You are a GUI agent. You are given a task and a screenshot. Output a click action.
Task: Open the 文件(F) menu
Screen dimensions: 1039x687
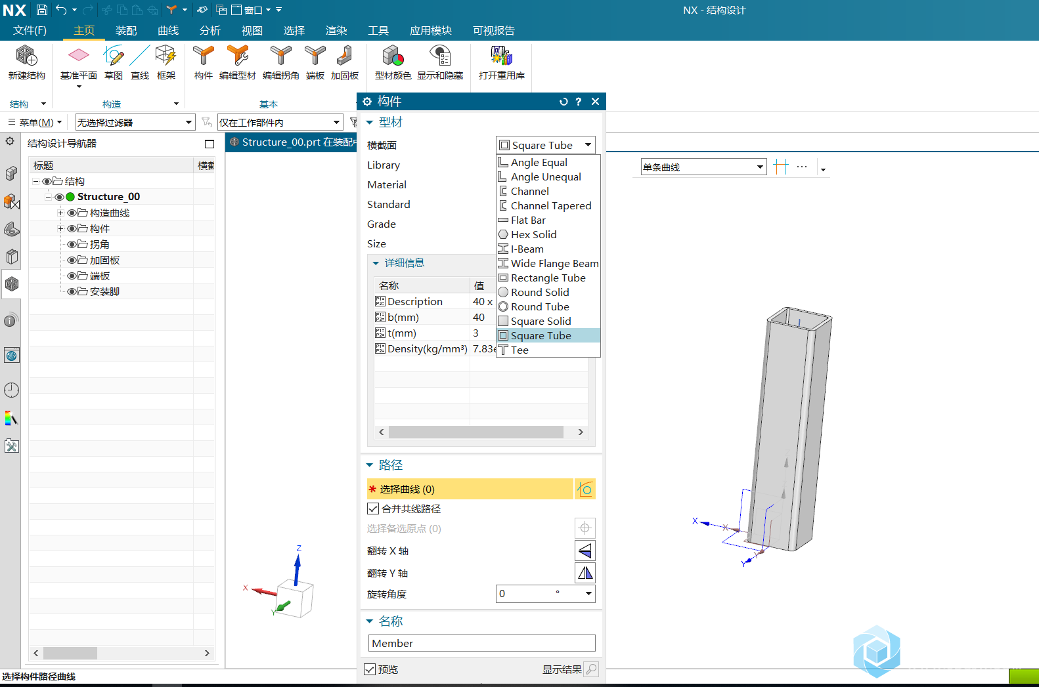point(30,30)
